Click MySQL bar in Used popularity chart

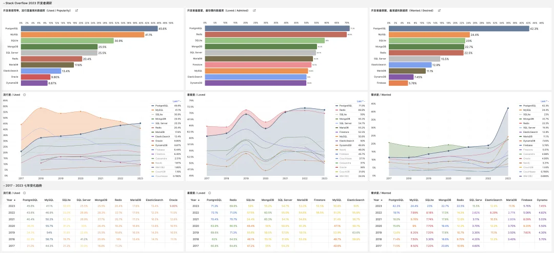point(83,34)
